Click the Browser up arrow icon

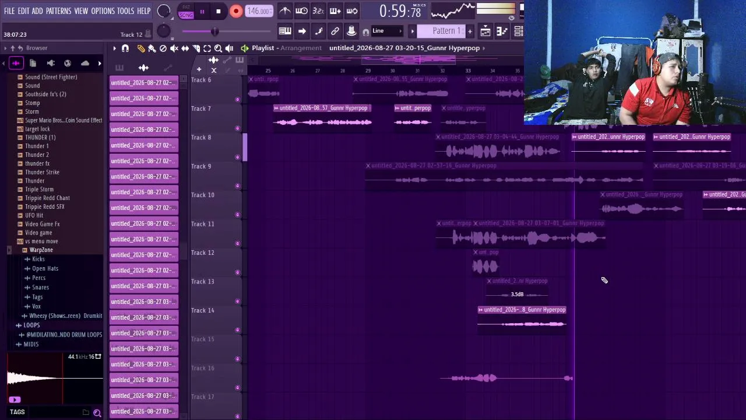(x=13, y=48)
